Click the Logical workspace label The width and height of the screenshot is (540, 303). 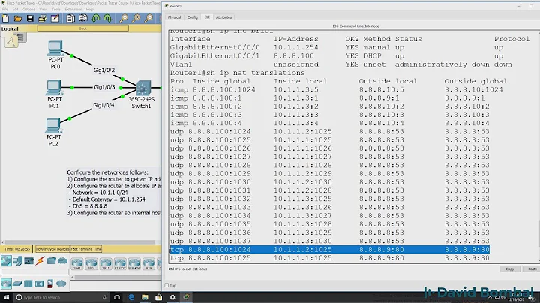(x=10, y=29)
